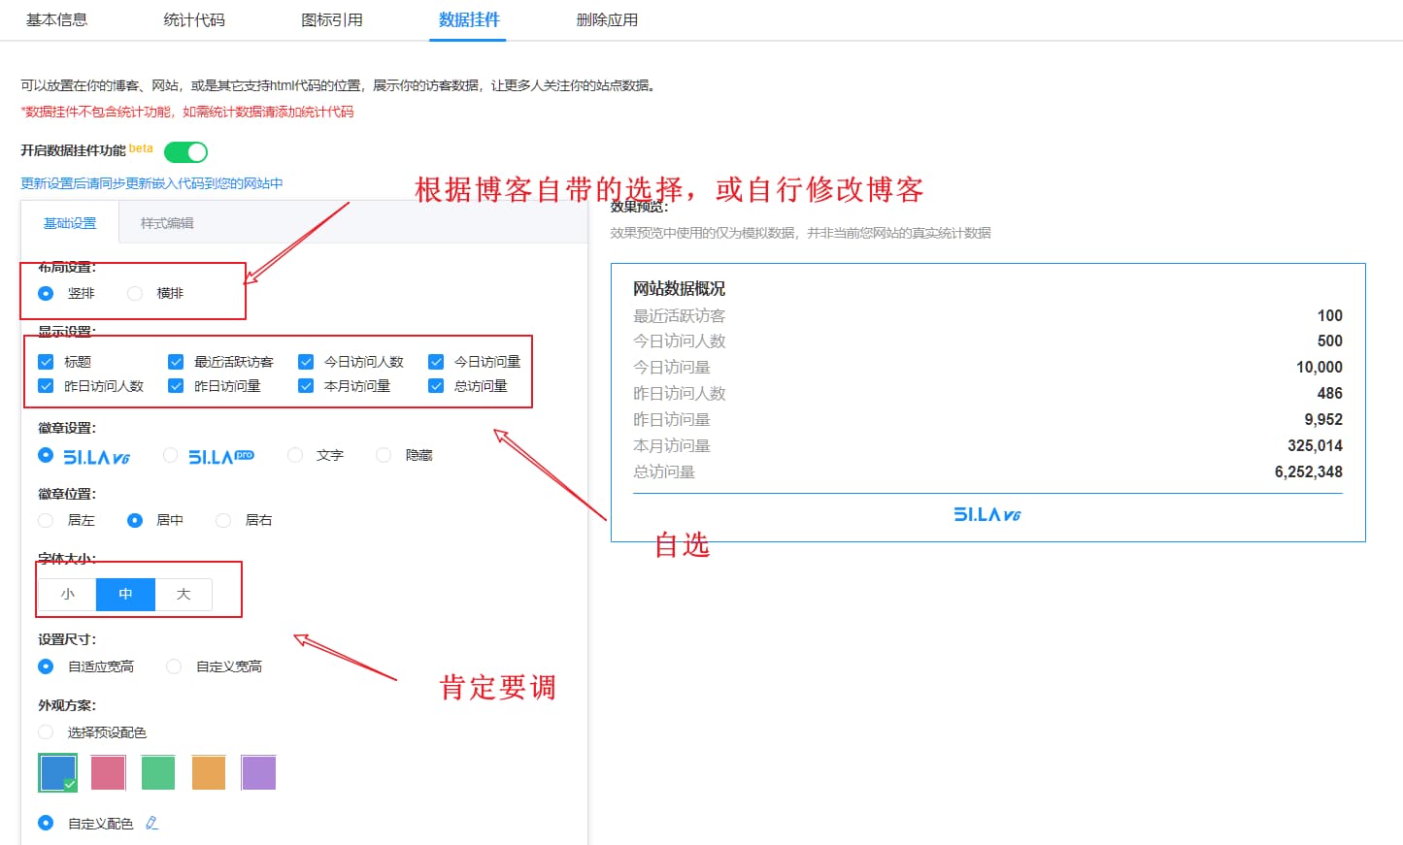Click the 10,000 today visits value
This screenshot has height=845, width=1403.
click(x=1319, y=368)
